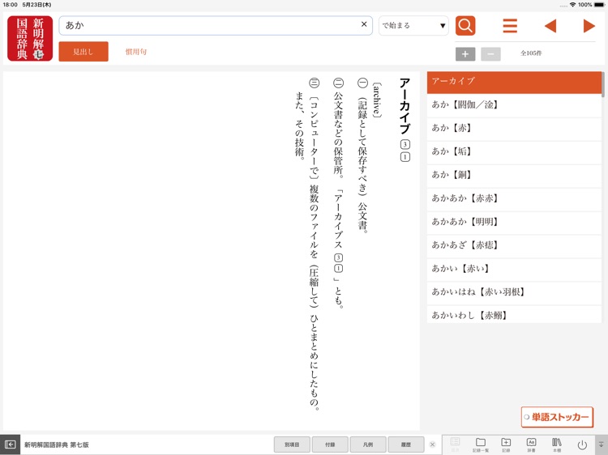This screenshot has height=455, width=608.
Task: Open the で始まる match-type dropdown
Action: tap(413, 26)
